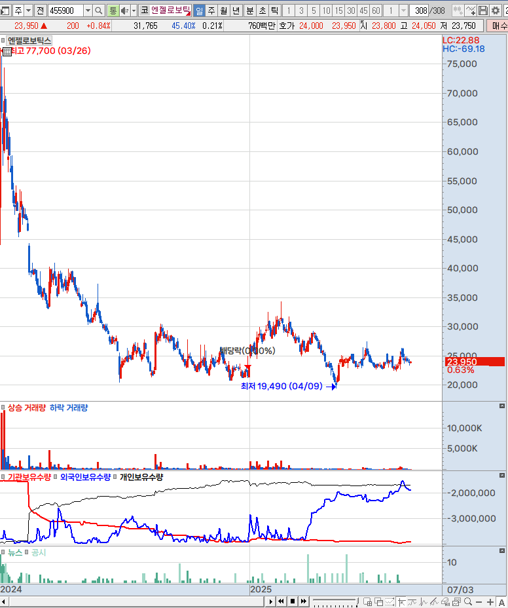Expand the dropdown beside speaker icon
This screenshot has height=608, width=508.
[x=134, y=10]
